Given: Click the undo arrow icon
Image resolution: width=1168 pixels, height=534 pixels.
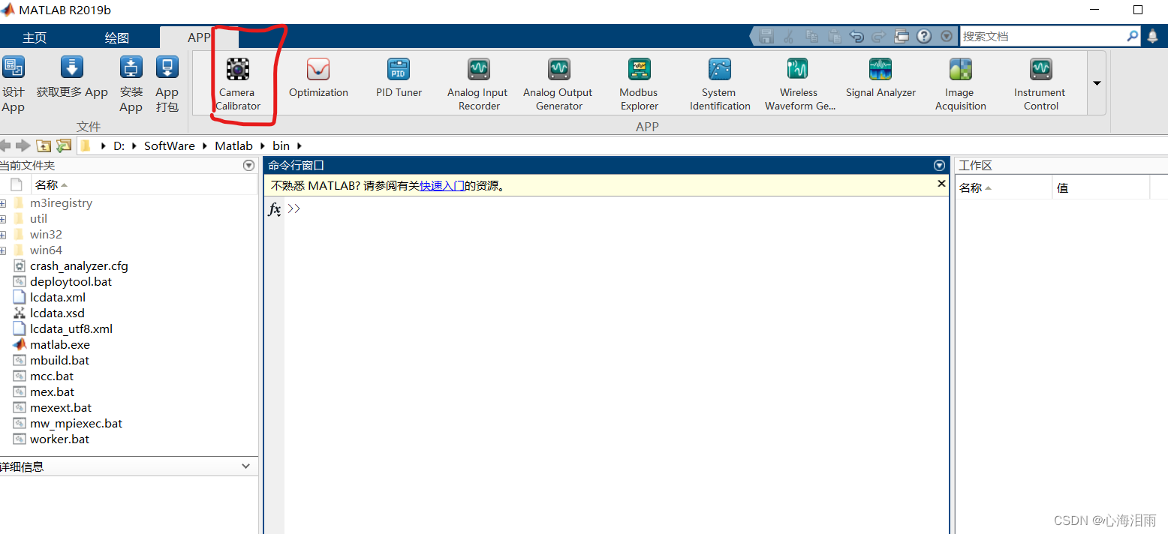Looking at the screenshot, I should 856,36.
